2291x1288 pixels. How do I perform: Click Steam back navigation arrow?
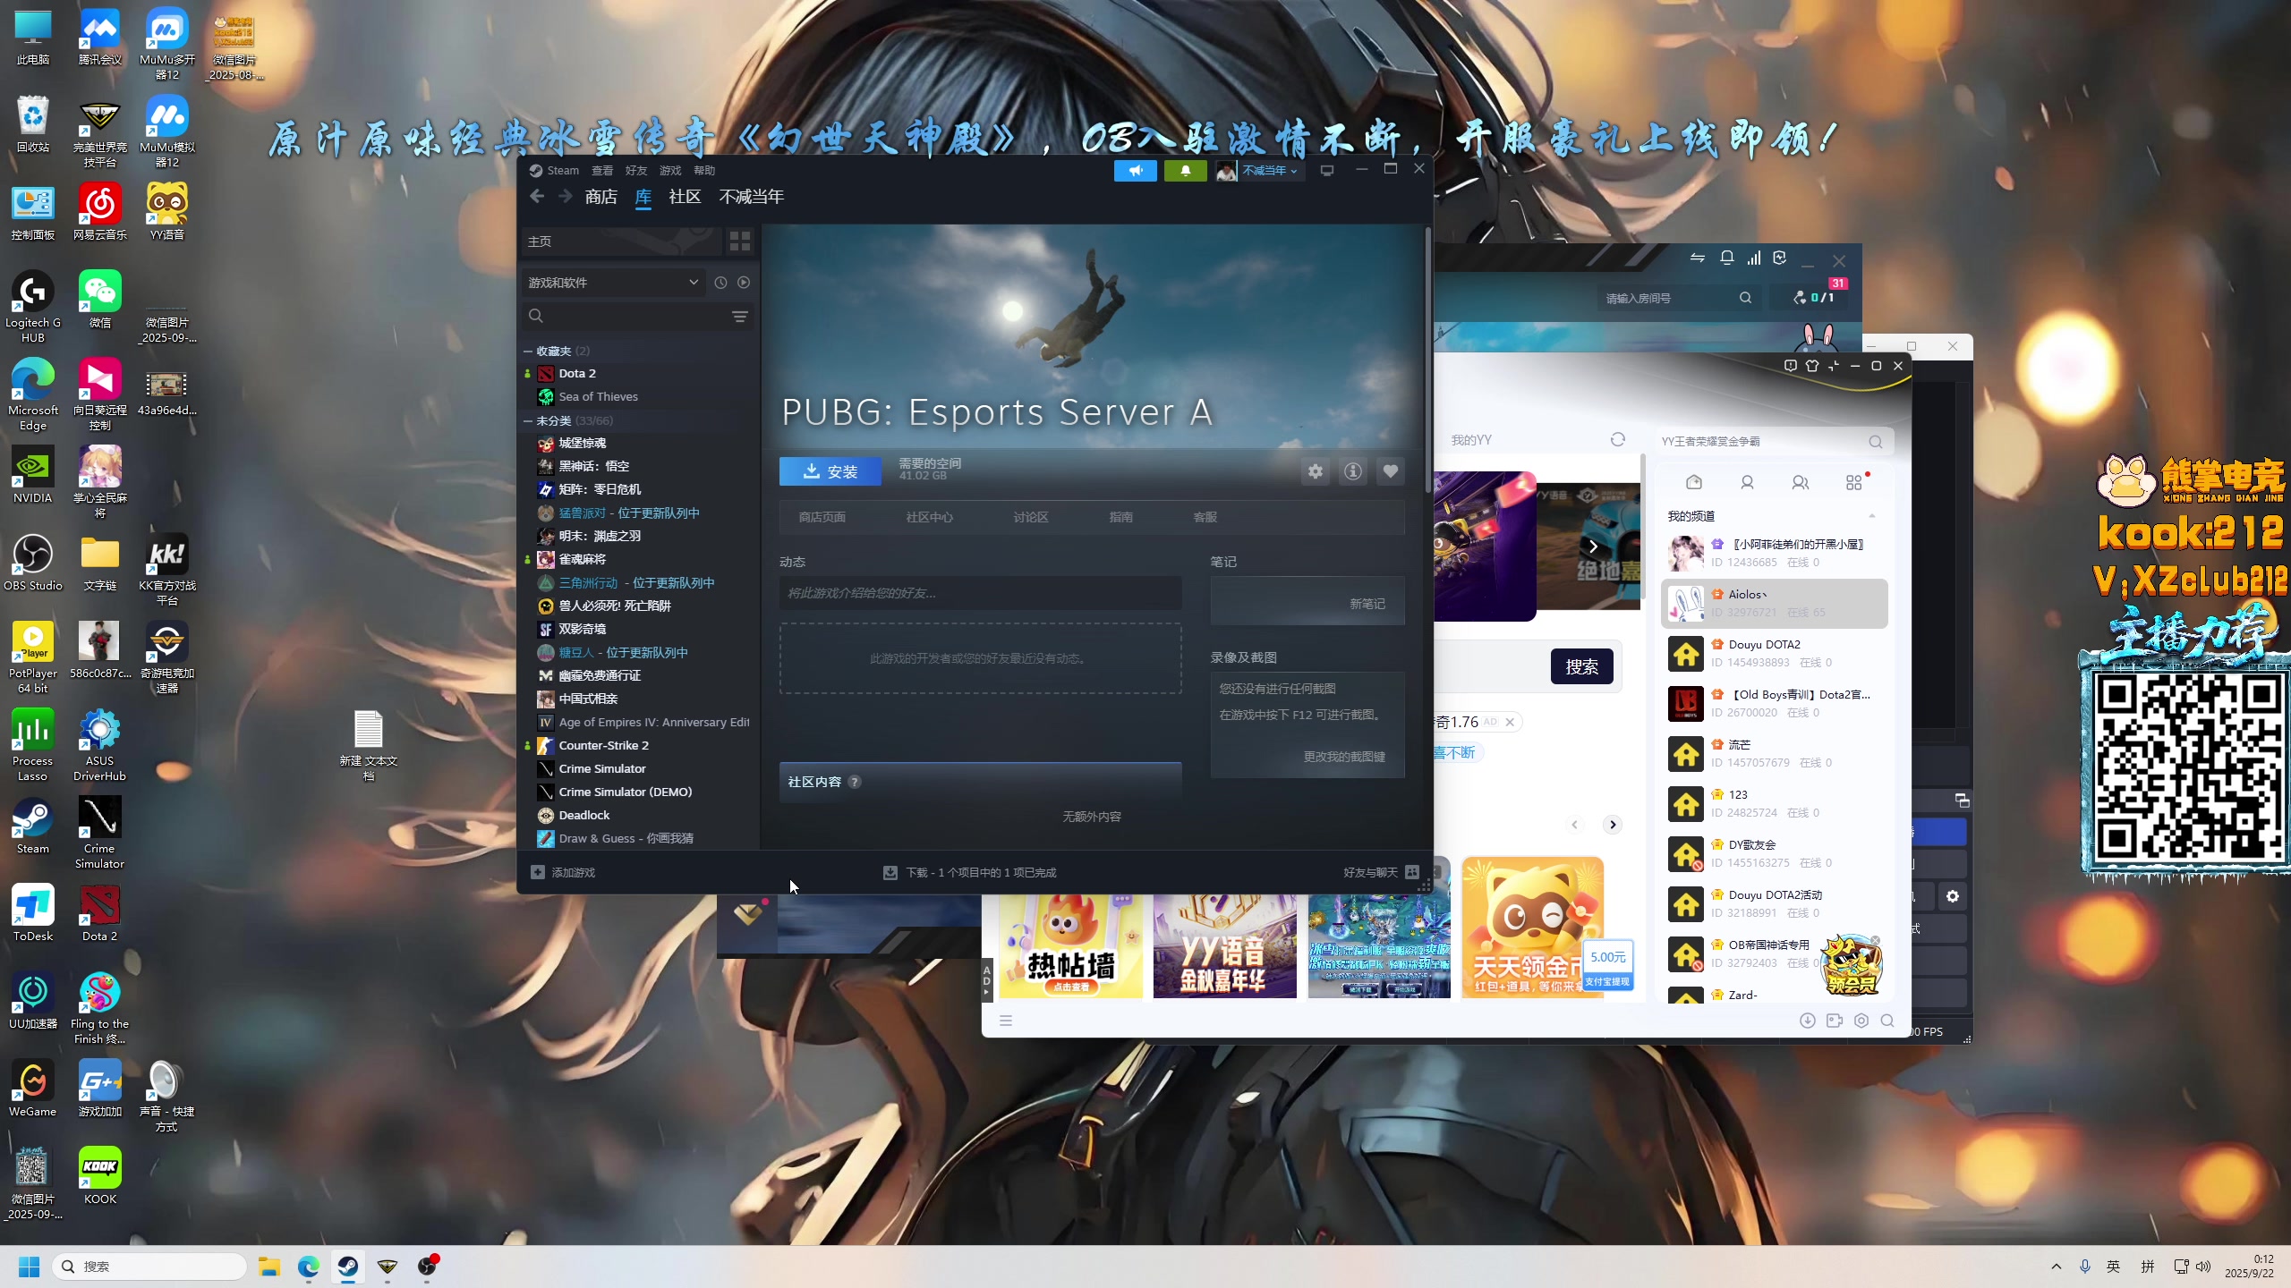(537, 197)
